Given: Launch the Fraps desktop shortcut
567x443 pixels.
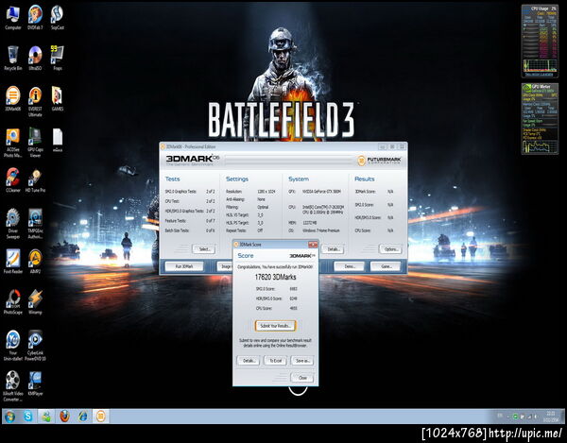Looking at the screenshot, I should tap(57, 59).
